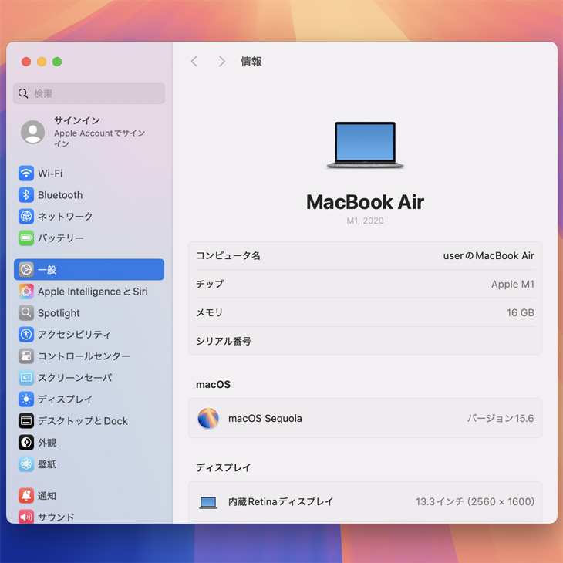Click the Spotlight magnifier icon

(x=26, y=313)
